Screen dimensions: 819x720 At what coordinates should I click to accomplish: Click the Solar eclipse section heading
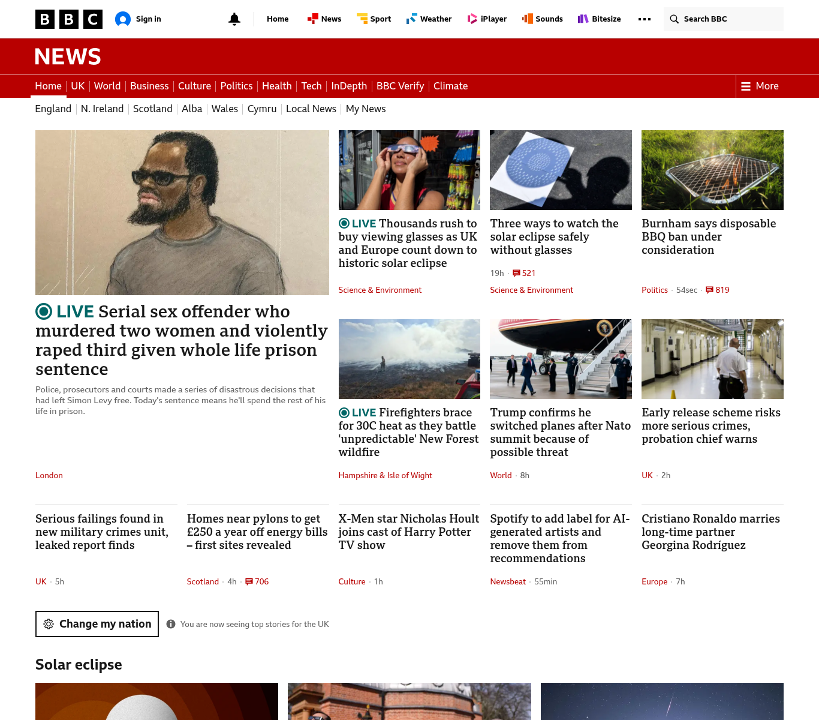click(79, 665)
